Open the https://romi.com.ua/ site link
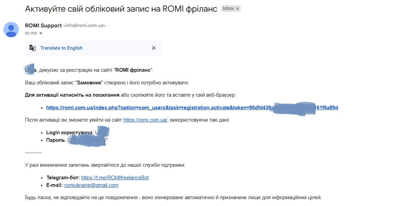Screen dimensions: 420x206 click(x=145, y=120)
